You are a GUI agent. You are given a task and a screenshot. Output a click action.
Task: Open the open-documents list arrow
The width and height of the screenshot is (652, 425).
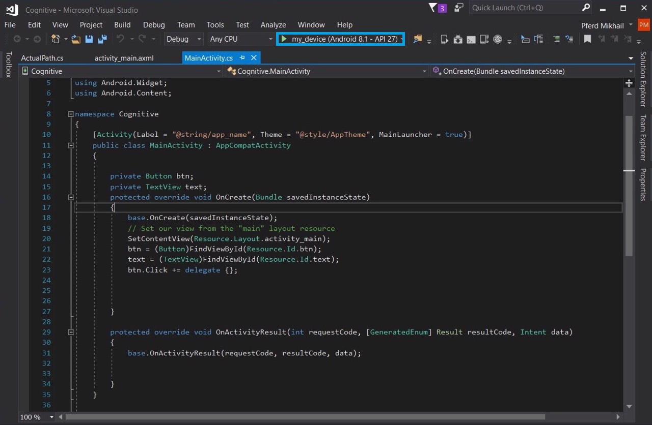click(x=631, y=58)
